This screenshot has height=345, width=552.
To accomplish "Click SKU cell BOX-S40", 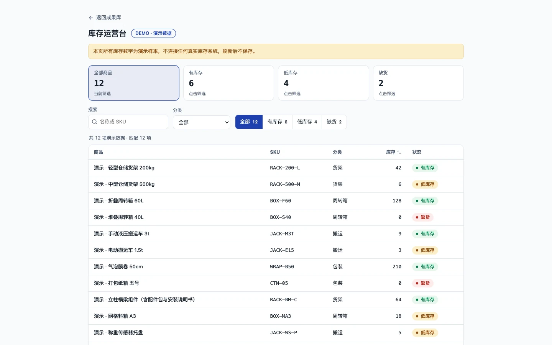I will (x=280, y=217).
